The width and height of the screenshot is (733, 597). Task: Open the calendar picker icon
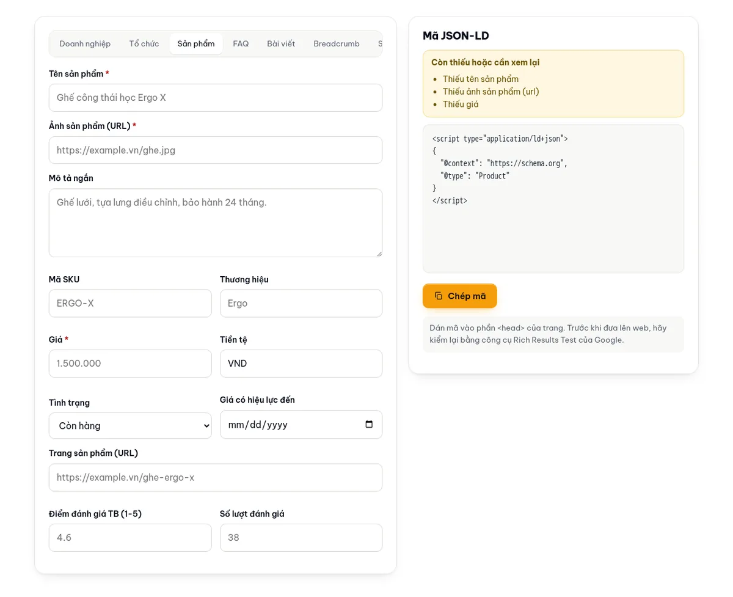369,424
